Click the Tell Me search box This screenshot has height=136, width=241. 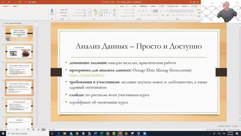tap(124, 6)
